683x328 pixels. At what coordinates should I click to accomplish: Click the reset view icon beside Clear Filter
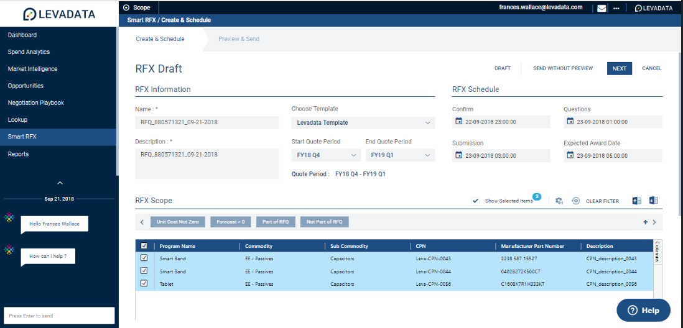(576, 201)
